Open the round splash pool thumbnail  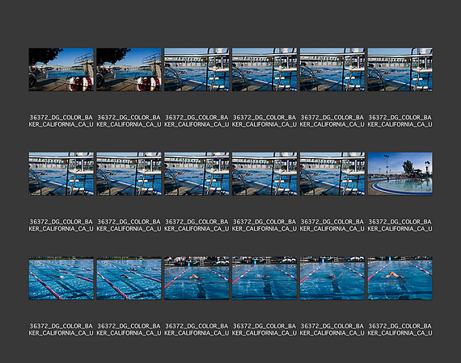click(400, 173)
